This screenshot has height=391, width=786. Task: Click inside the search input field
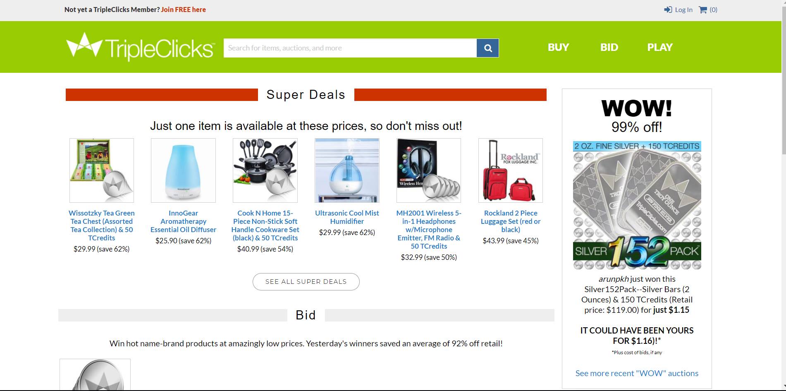(349, 48)
